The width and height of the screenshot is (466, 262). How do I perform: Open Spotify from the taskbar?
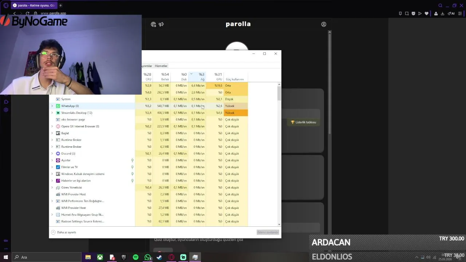pos(135,257)
